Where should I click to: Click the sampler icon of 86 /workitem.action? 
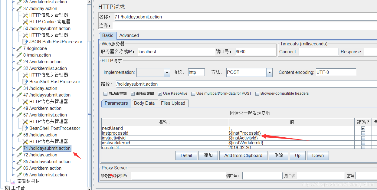[x=19, y=168]
